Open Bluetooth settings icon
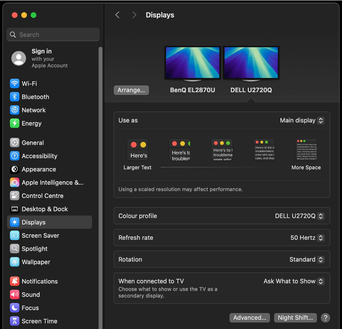This screenshot has width=342, height=329. pyautogui.click(x=15, y=97)
